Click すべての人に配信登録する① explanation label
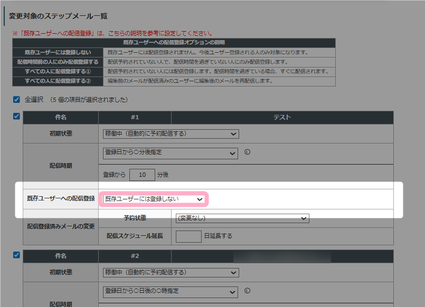Image resolution: width=425 pixels, height=307 pixels. tap(58, 72)
